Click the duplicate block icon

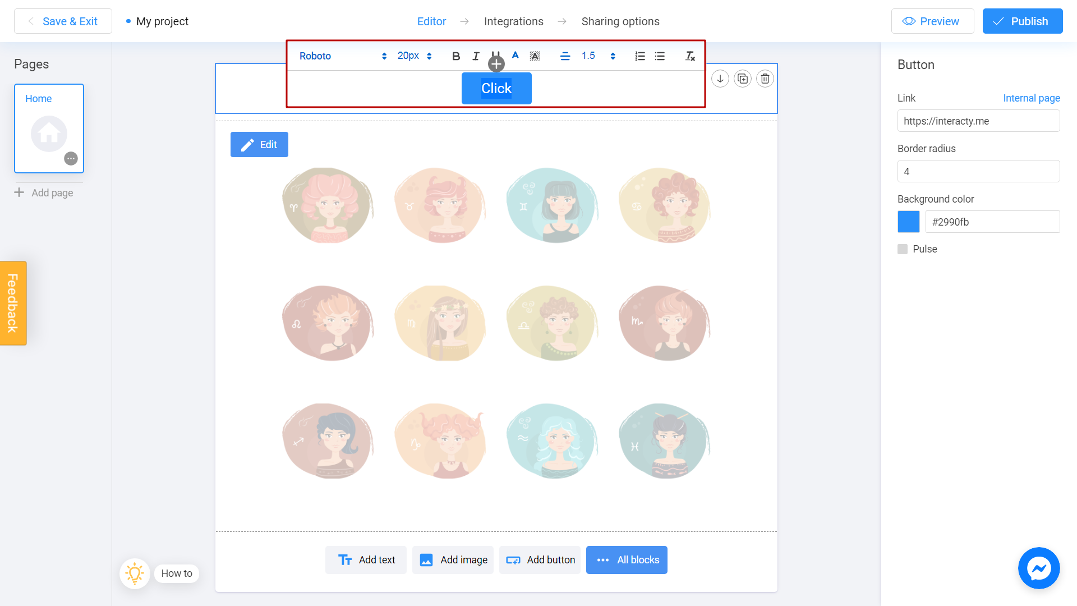[x=743, y=77]
